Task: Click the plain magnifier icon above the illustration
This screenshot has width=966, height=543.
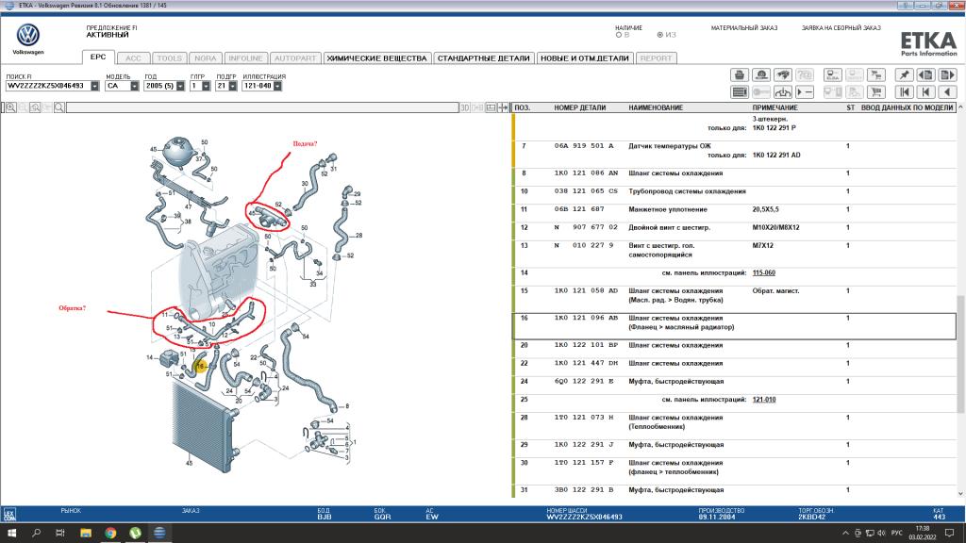Action: [59, 107]
